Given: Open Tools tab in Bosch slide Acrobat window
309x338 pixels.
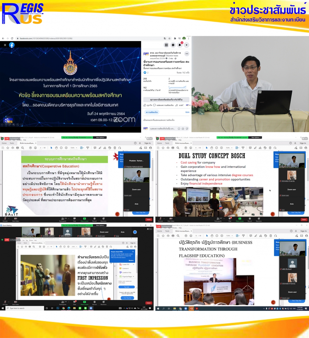Looking at the screenshot, I should pyautogui.click(x=167, y=143).
